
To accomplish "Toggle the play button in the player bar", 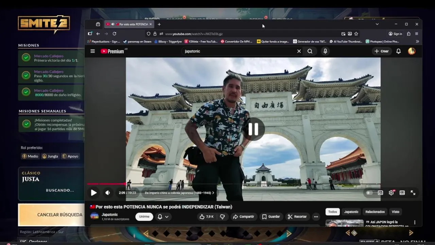I will pyautogui.click(x=93, y=193).
